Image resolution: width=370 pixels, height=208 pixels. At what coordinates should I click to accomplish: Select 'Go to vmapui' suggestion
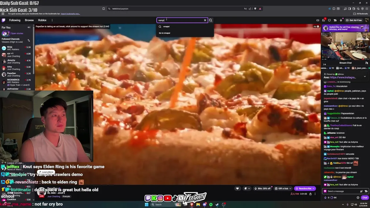[x=185, y=33]
